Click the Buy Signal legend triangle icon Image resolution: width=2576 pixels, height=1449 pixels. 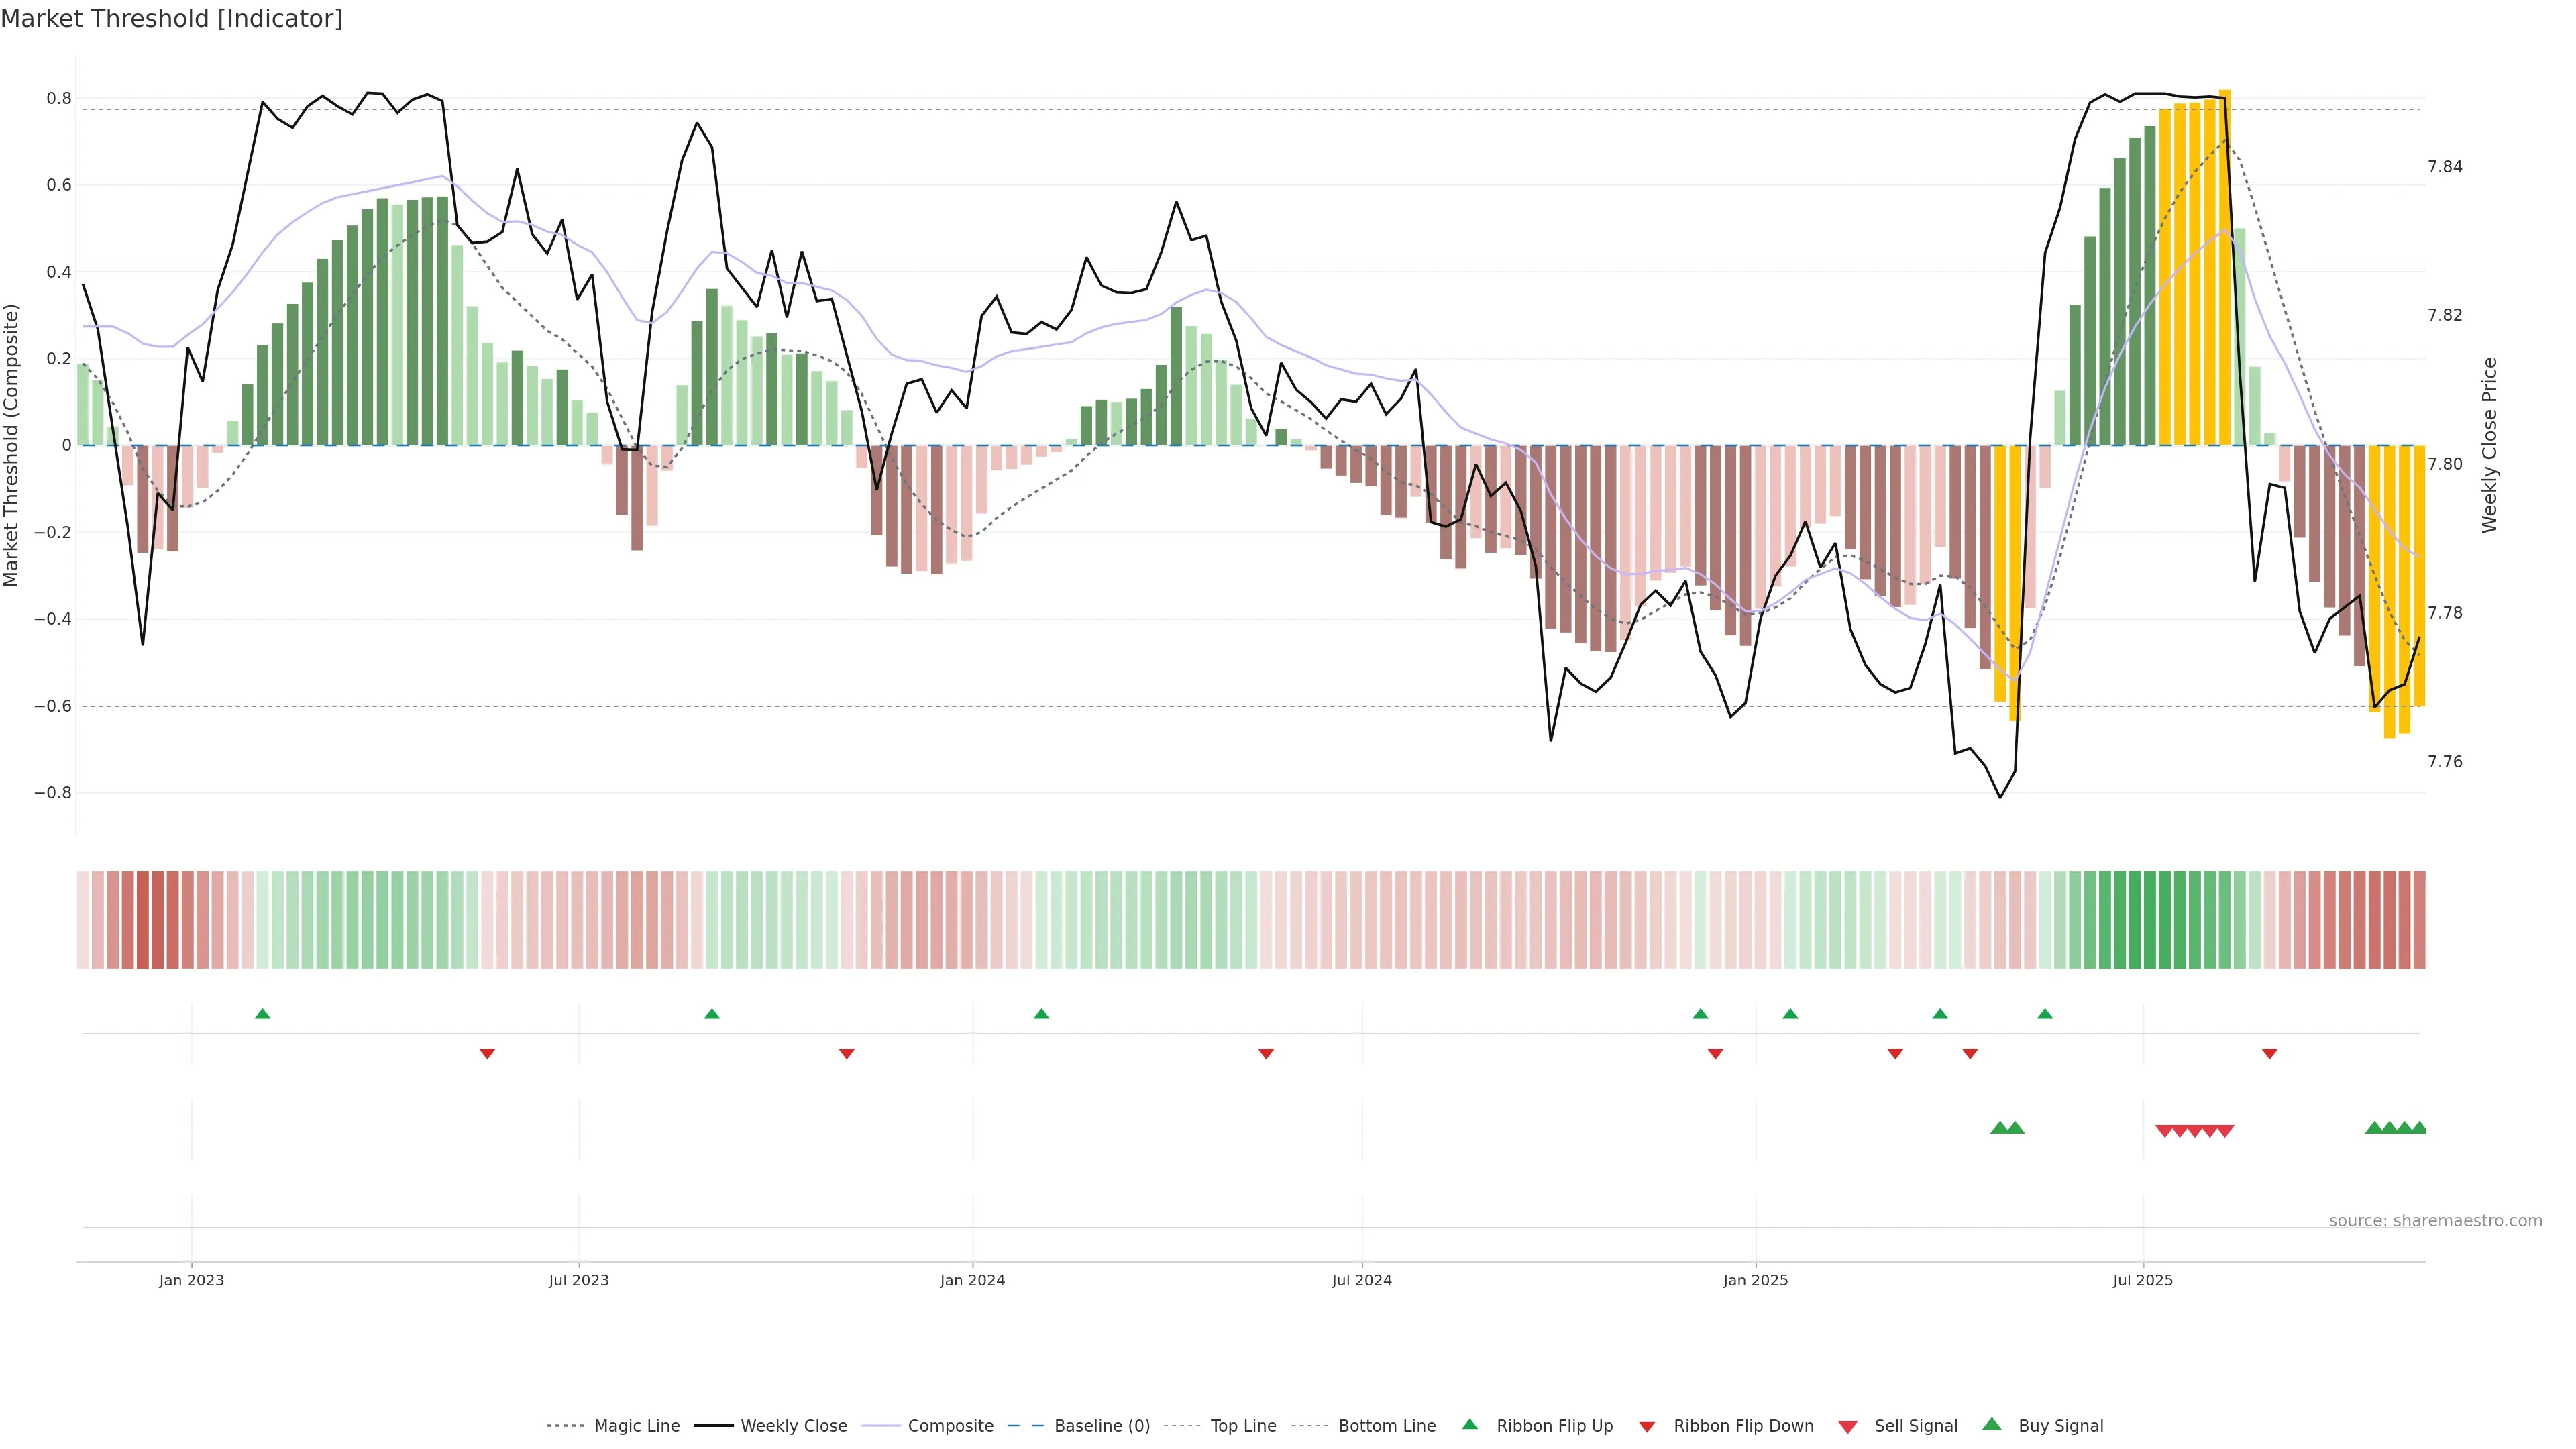pos(1992,1424)
